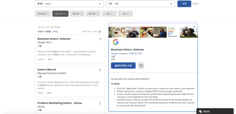Select TikTok company name in card
The image size is (236, 114).
(x=41, y=107)
